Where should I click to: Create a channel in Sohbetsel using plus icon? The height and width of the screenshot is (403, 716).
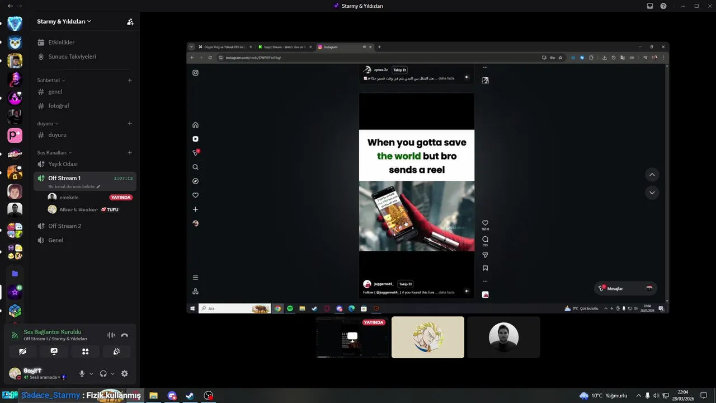pos(130,80)
